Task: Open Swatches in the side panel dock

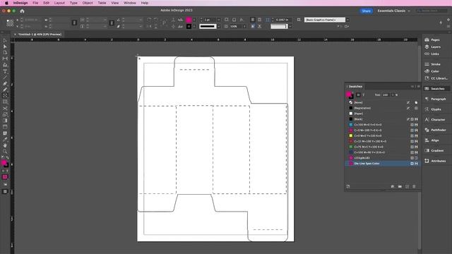Action: click(x=436, y=89)
